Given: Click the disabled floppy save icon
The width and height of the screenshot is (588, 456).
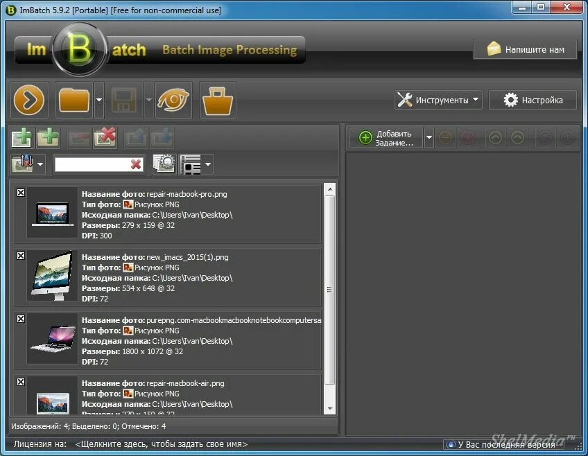Looking at the screenshot, I should [x=124, y=100].
